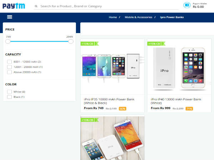This screenshot has width=214, height=160.
Task: Go to Home breadcrumb
Action: pyautogui.click(x=113, y=17)
